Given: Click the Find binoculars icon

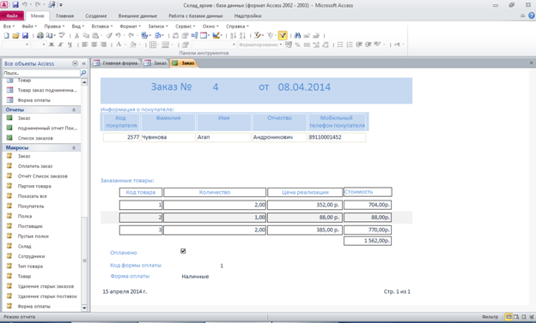Looking at the screenshot, I should tap(297, 35).
